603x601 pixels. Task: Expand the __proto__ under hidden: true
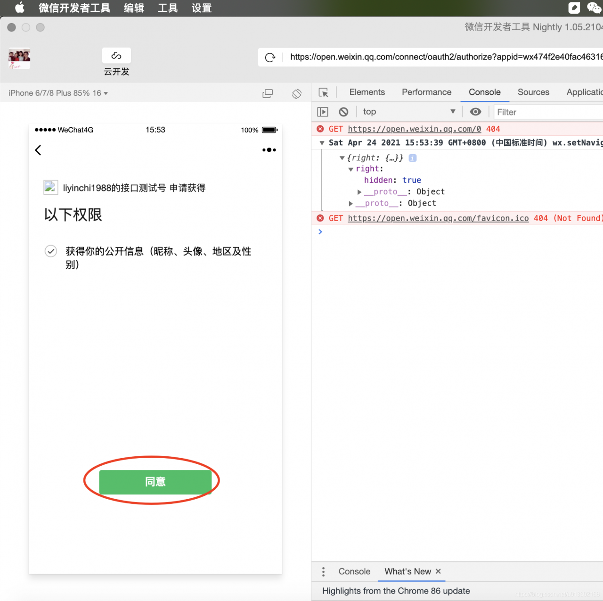[359, 192]
